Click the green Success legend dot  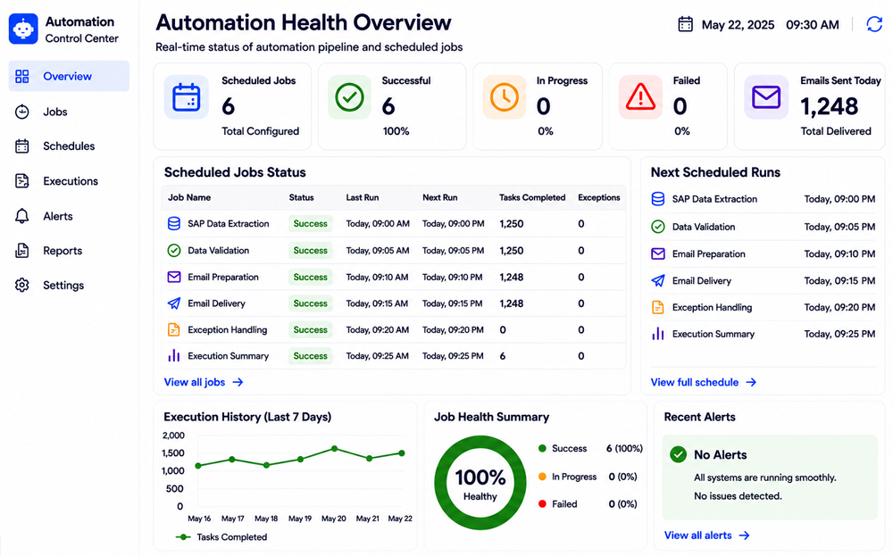tap(542, 448)
